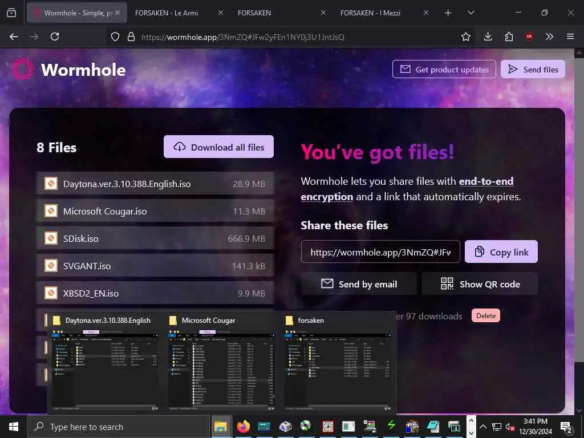Open the Daytona.ver.3.10.388.English explorer preview
Screen dimensions: 584x438
pyautogui.click(x=105, y=363)
